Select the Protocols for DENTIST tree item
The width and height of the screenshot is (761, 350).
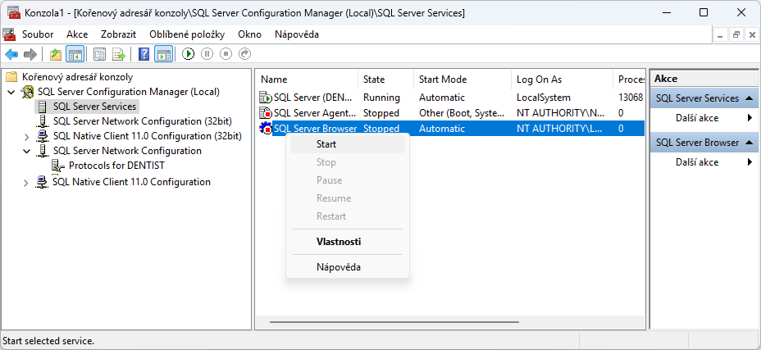click(116, 166)
